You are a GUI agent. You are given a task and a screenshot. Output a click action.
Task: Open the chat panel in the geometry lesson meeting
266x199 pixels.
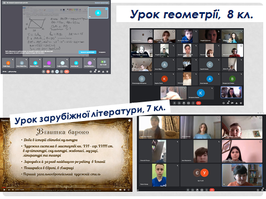click(x=232, y=103)
